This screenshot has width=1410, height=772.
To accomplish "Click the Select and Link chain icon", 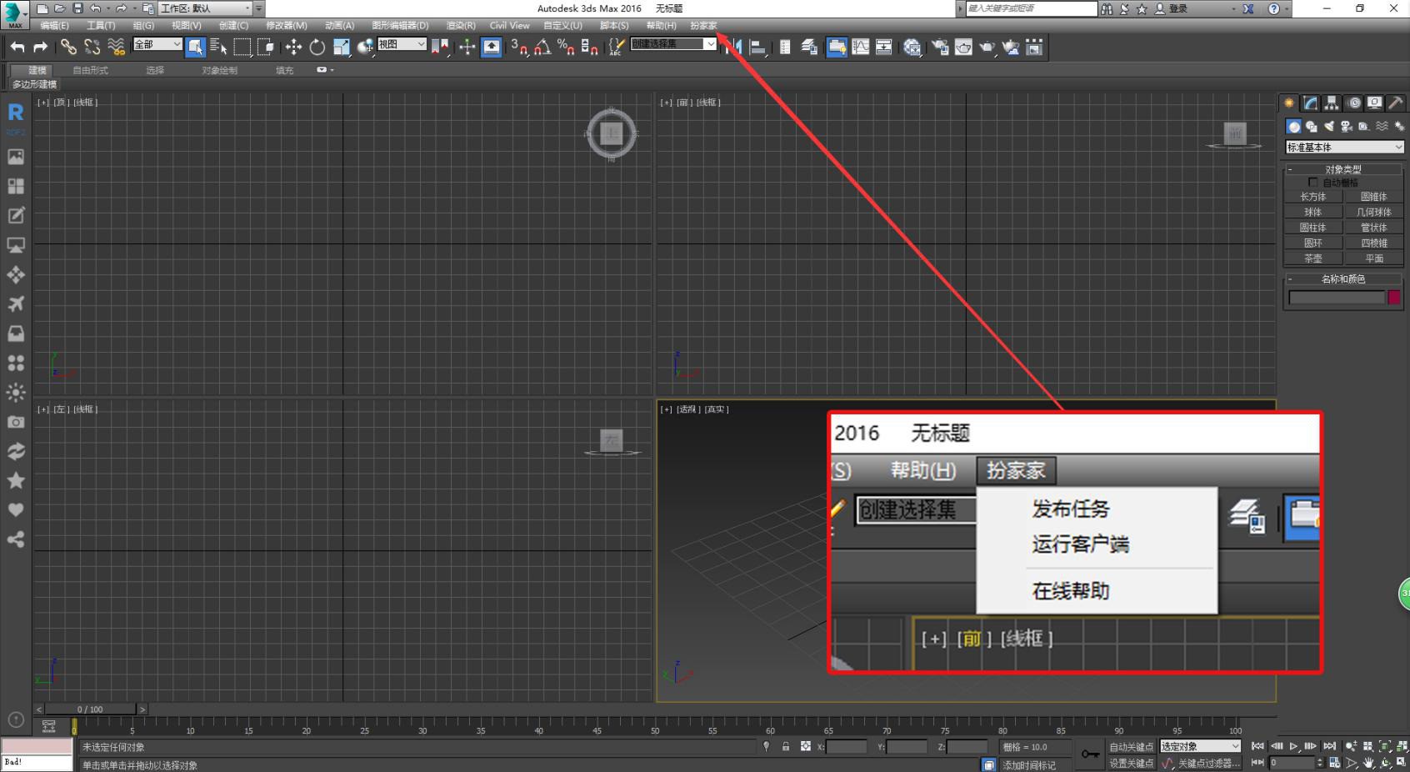I will [68, 48].
